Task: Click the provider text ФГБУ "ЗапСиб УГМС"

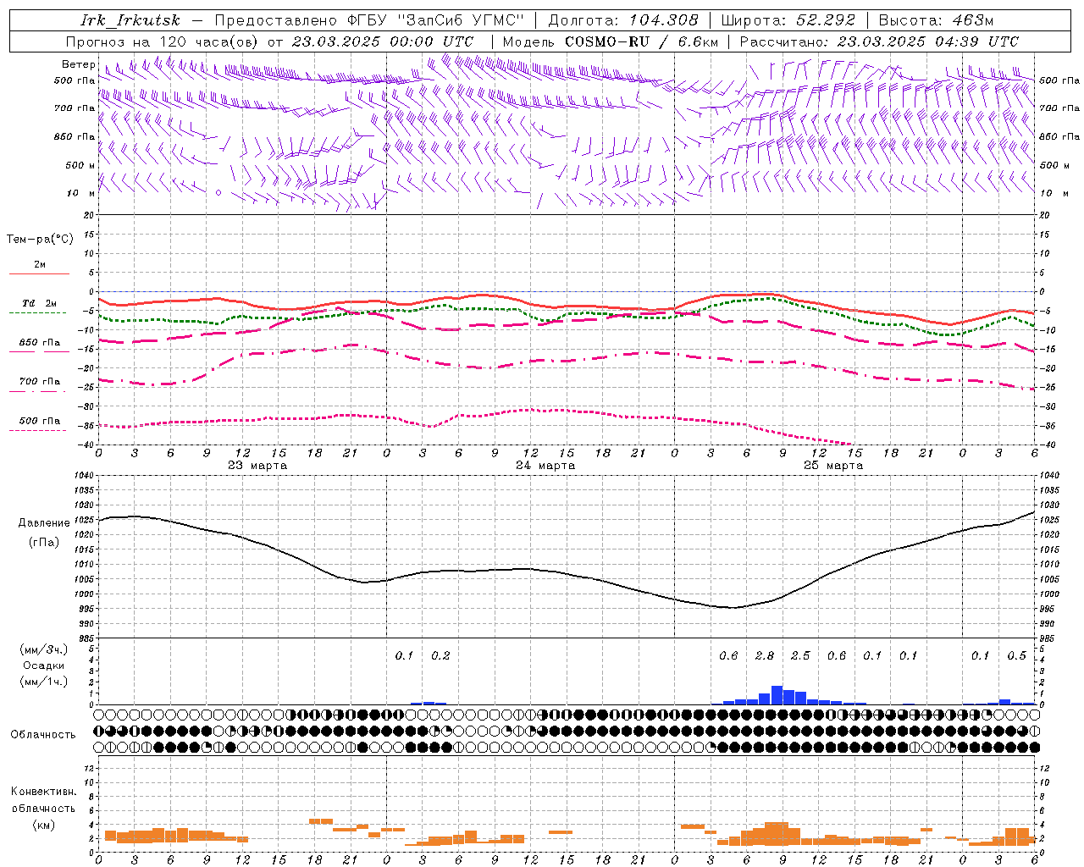Action: [436, 20]
